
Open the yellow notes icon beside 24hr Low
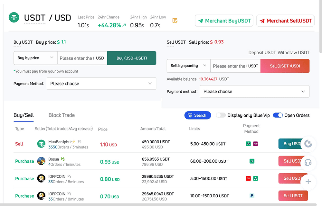[175, 20]
